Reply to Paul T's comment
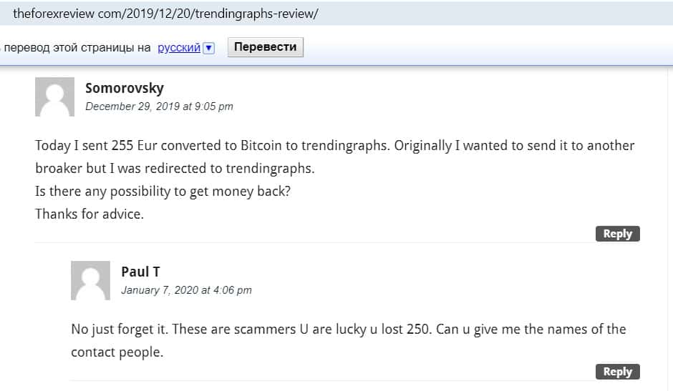Screen dimensions: 673x391 click(x=617, y=372)
